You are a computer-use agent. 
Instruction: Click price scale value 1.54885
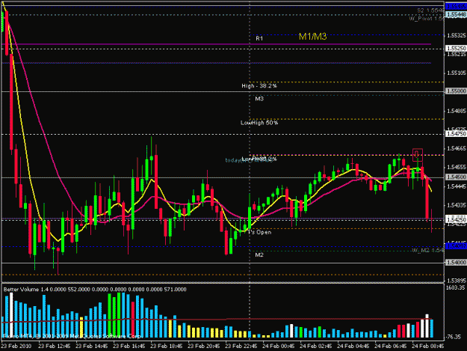click(x=457, y=111)
